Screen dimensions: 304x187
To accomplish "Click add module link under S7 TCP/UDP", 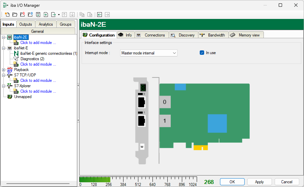I will click(38, 80).
